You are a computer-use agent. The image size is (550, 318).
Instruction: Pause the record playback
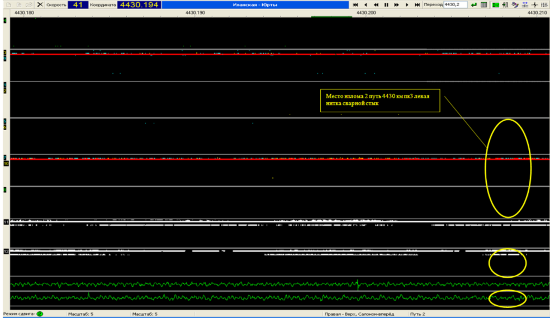pos(386,4)
